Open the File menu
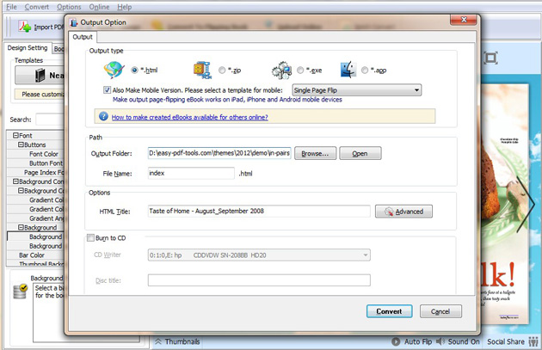This screenshot has width=542, height=350. [x=11, y=7]
